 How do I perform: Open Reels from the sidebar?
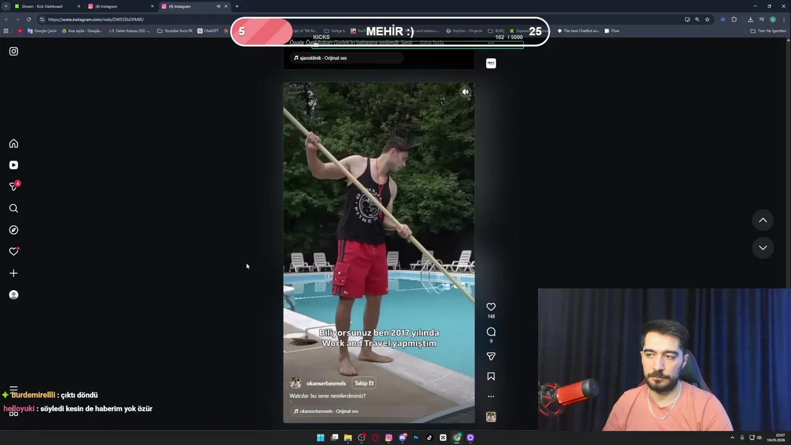coord(14,165)
